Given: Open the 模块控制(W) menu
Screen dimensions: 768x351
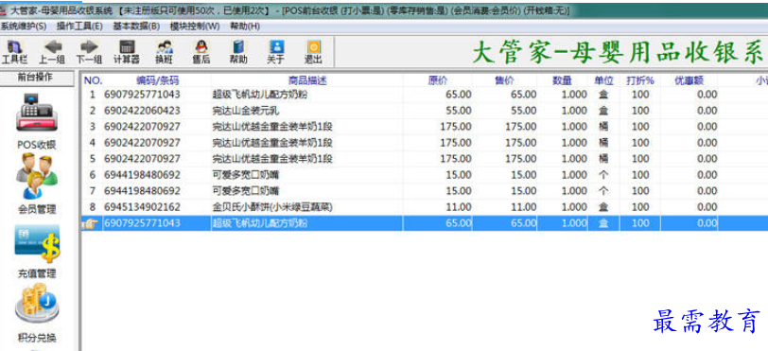Looking at the screenshot, I should click(195, 26).
